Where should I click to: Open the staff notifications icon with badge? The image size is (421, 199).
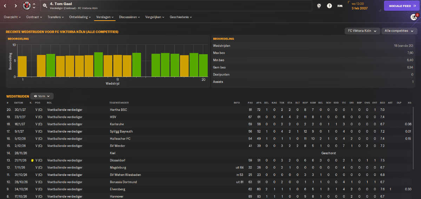click(414, 17)
